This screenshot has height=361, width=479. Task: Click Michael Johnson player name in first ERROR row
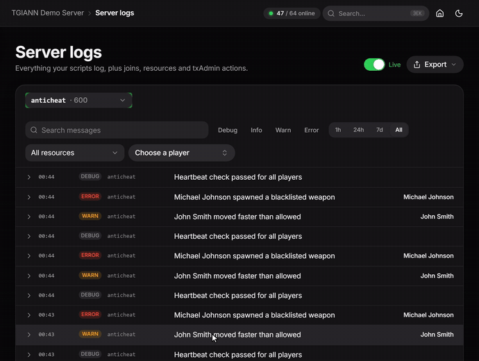click(x=428, y=197)
